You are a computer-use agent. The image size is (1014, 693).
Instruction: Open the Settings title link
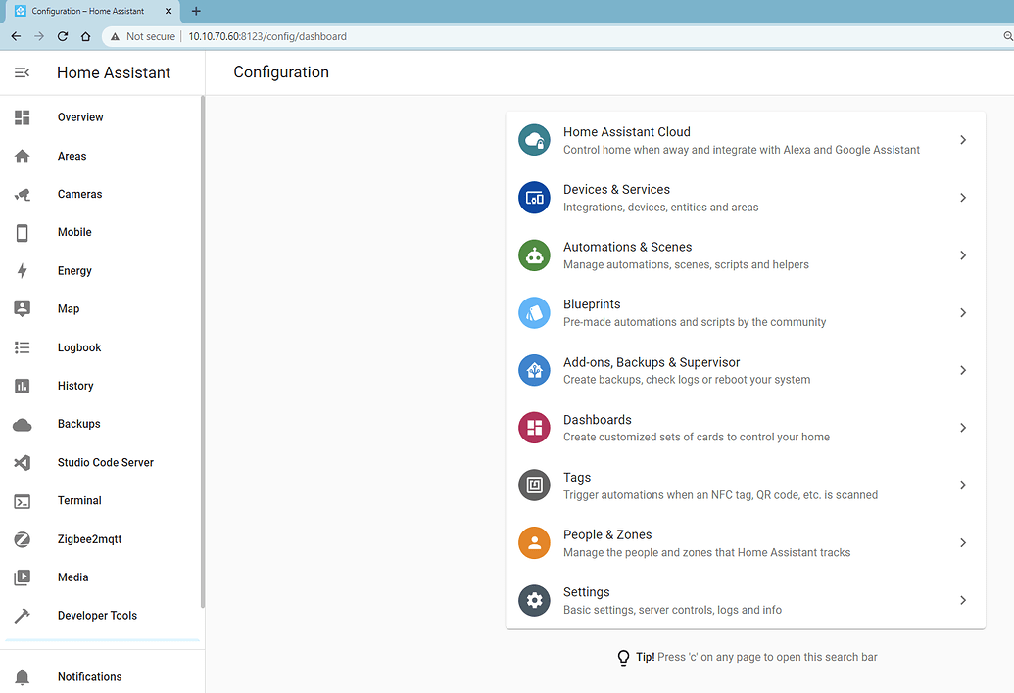click(x=587, y=592)
